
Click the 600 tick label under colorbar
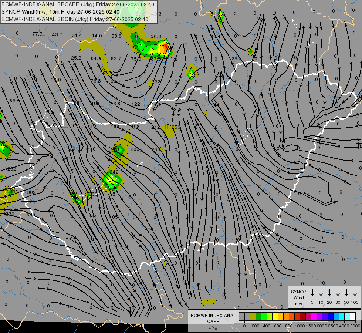tap(278, 326)
